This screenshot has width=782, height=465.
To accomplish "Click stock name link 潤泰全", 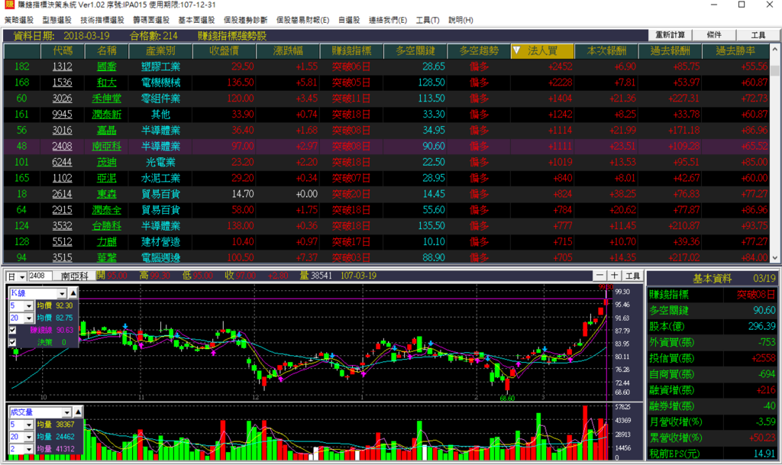I will click(x=106, y=210).
